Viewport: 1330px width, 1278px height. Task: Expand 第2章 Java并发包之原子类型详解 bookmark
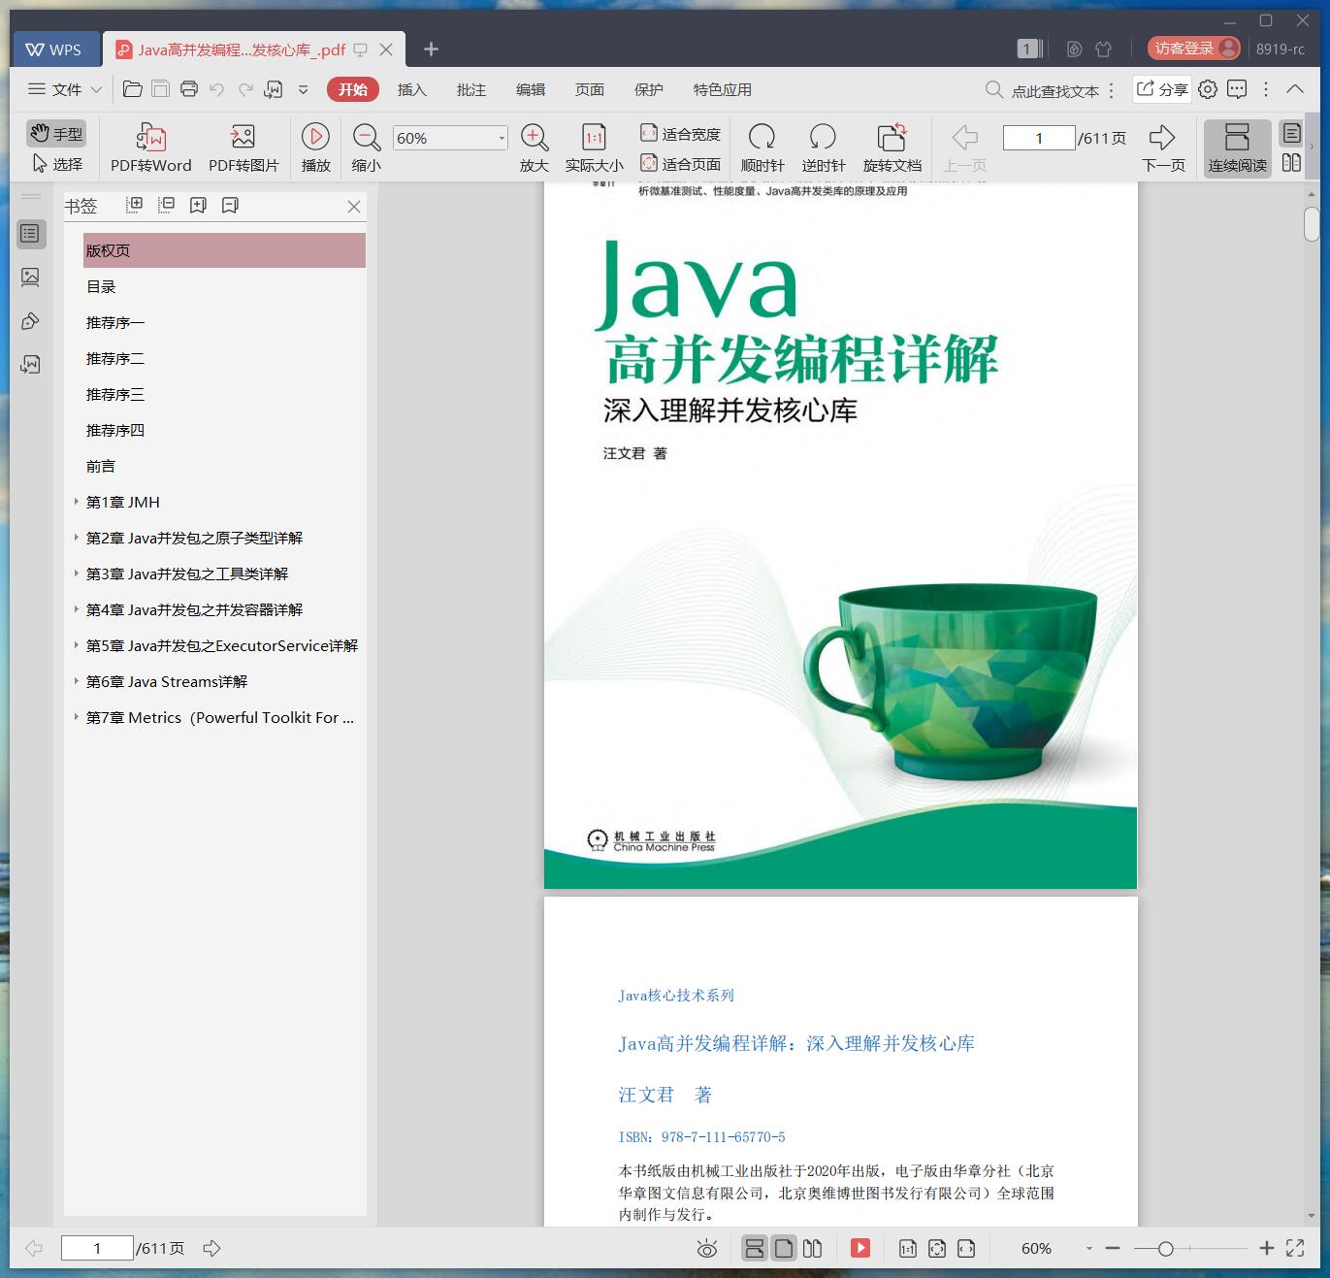click(x=76, y=538)
